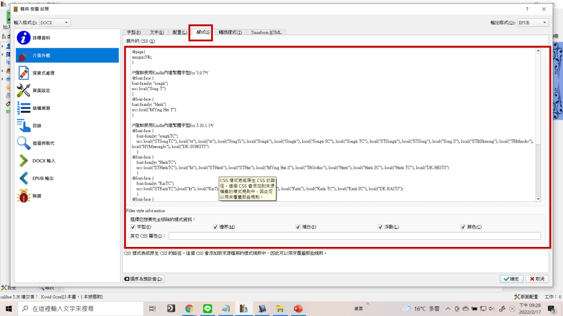The width and height of the screenshot is (563, 316).
Task: Open the 詮釋資料 metadata section icon
Action: click(x=24, y=38)
